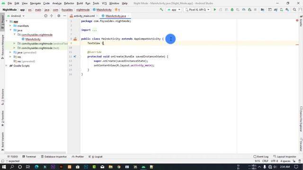Open the Database Inspector tool window

point(53,157)
